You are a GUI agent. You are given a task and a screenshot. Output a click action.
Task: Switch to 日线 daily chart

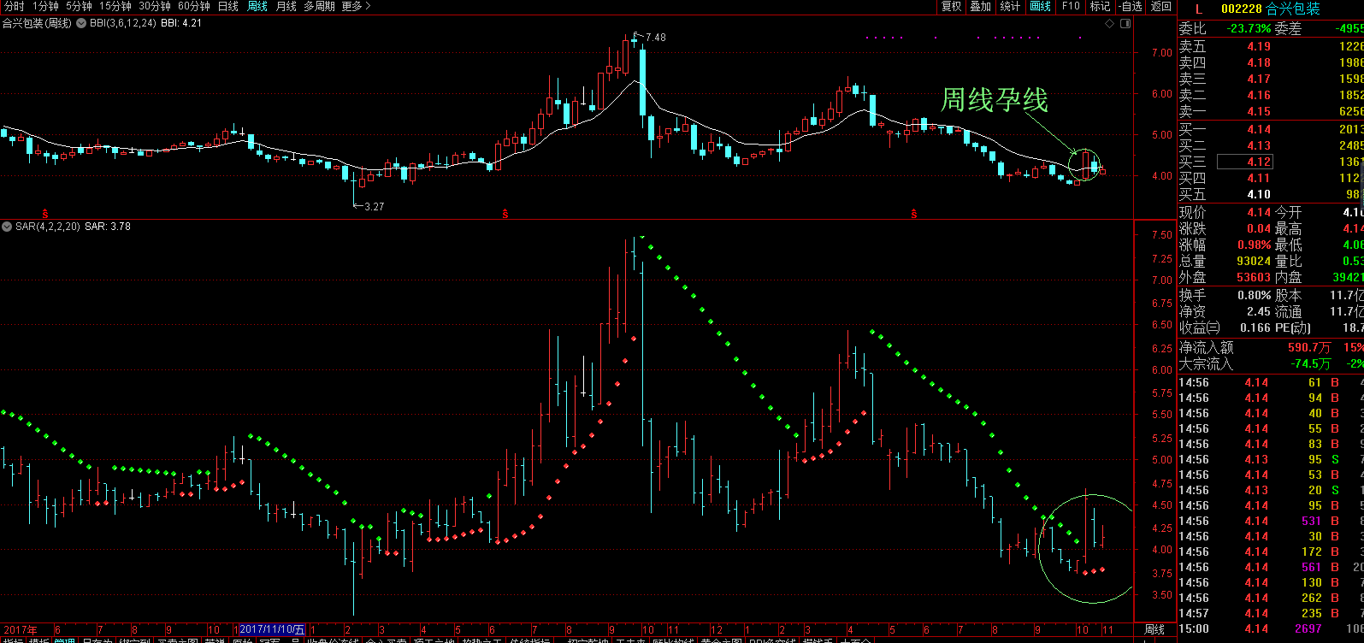click(228, 6)
